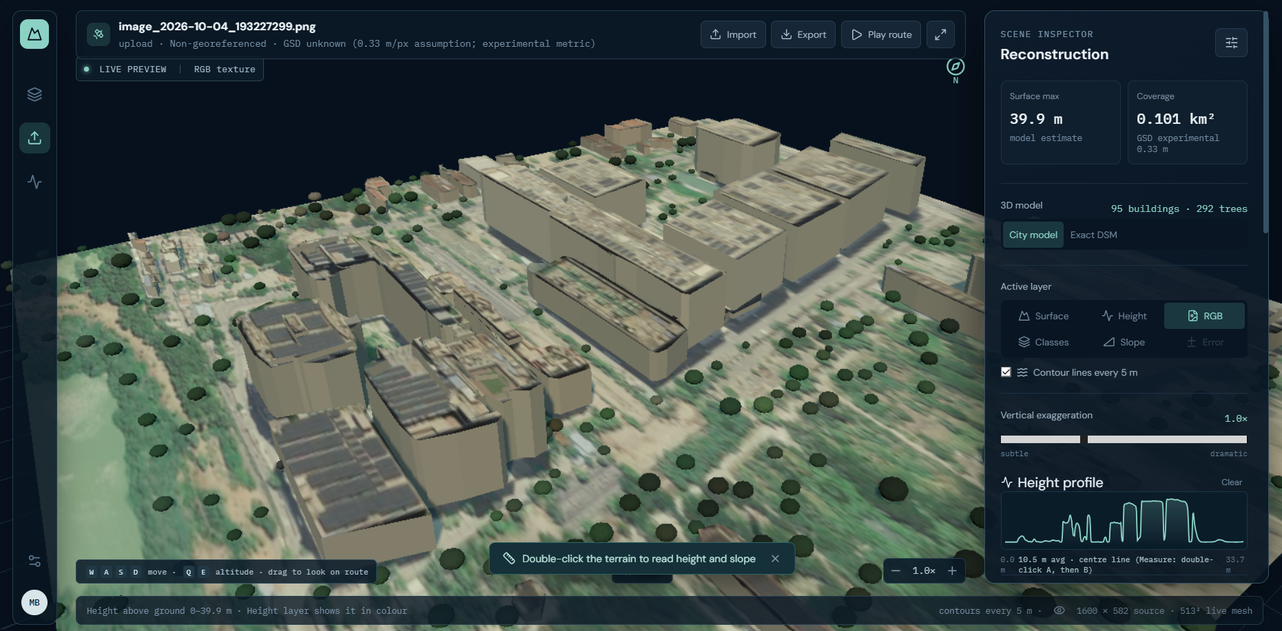Click the mountain logo icon in sidebar
1282x631 pixels.
click(34, 34)
